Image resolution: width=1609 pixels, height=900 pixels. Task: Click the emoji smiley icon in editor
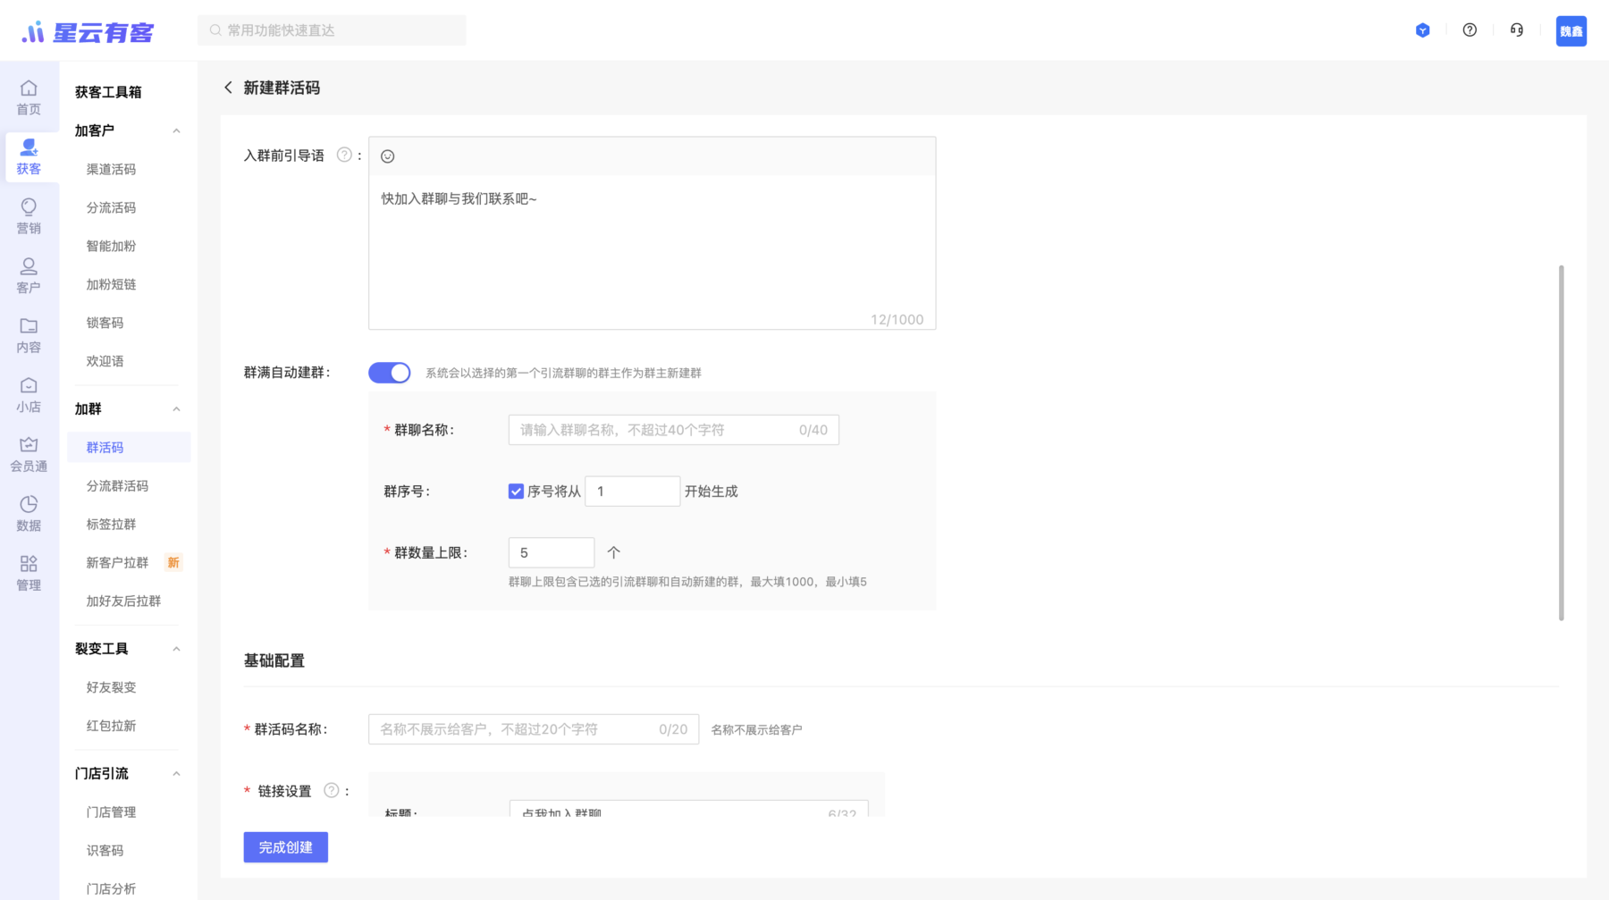387,156
